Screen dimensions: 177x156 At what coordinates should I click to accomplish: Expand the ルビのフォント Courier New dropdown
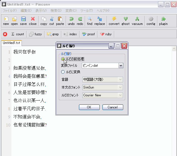pyautogui.click(x=120, y=95)
